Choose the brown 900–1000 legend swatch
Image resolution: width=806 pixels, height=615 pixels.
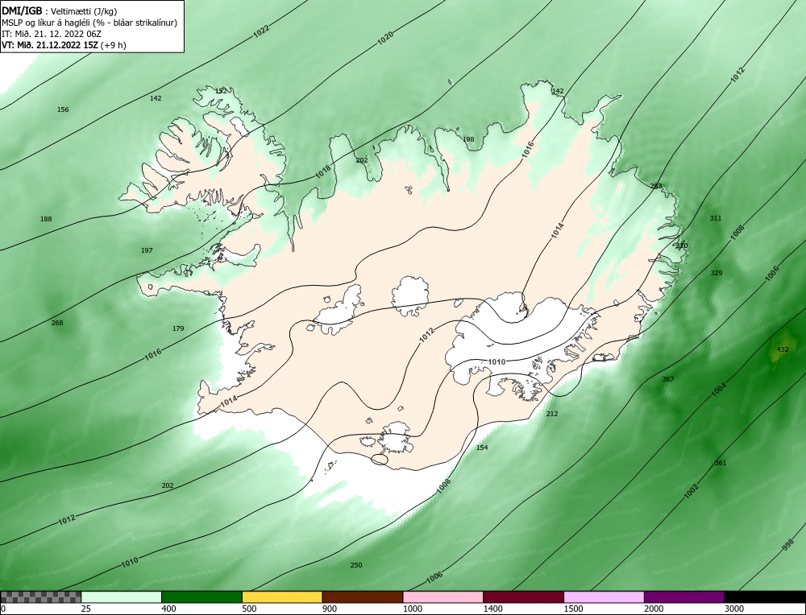363,597
